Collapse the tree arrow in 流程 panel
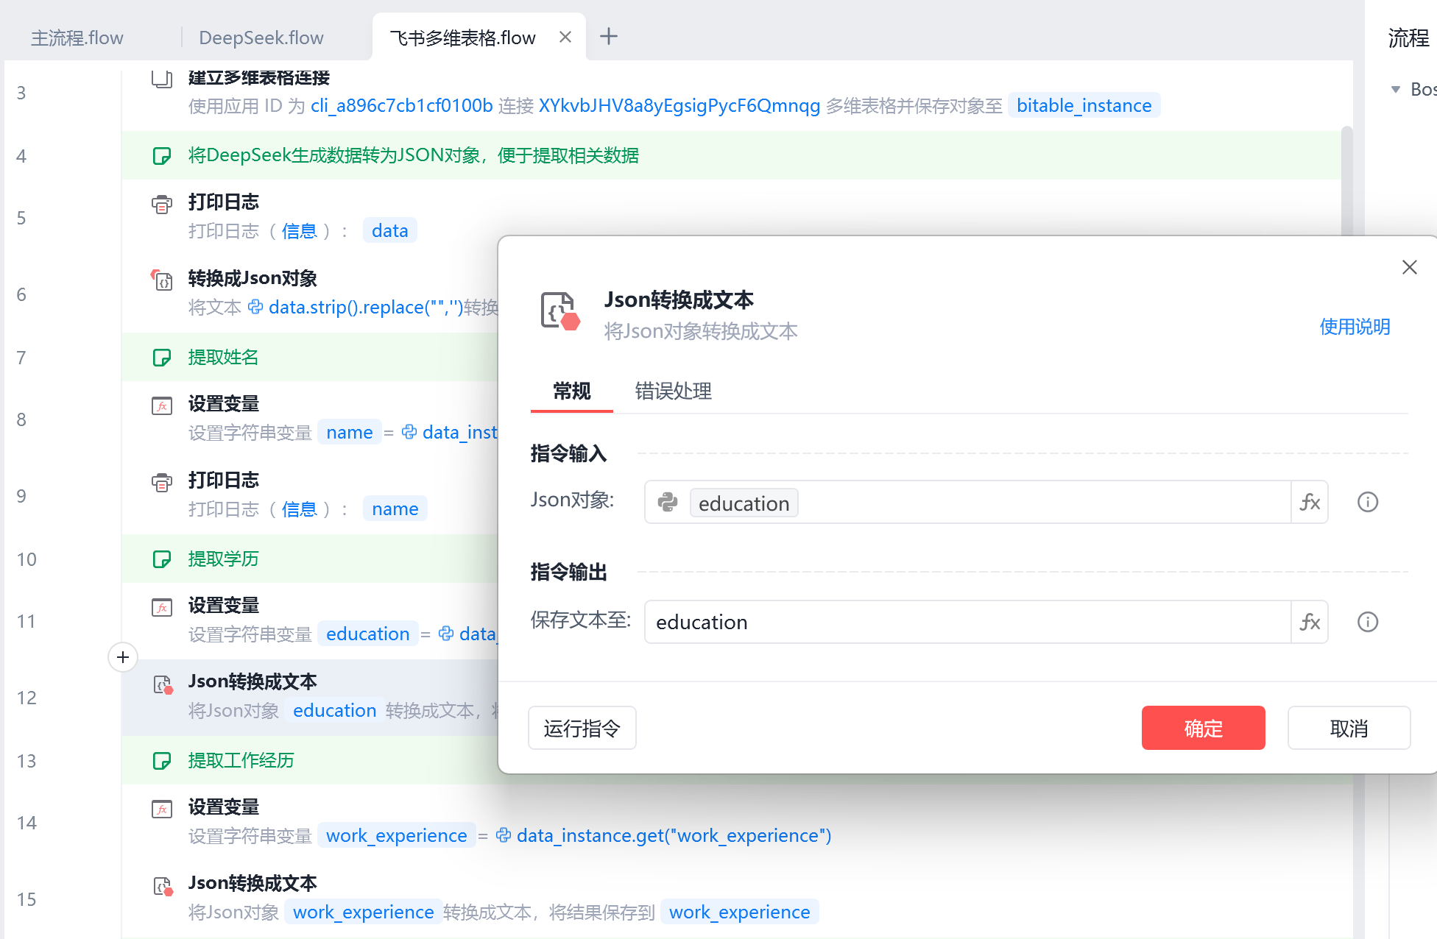 (x=1395, y=90)
